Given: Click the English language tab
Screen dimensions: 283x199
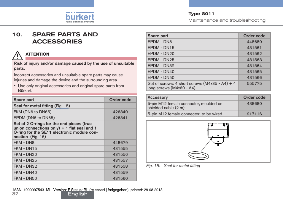Looking at the screenshot, I should pyautogui.click(x=78, y=194).
